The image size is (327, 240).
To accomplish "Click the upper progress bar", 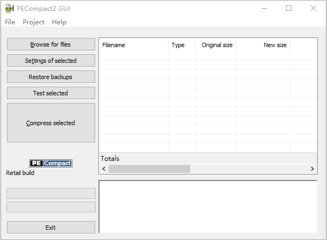I will (51, 193).
